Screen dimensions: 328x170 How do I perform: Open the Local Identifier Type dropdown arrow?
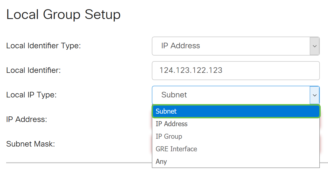coord(315,46)
